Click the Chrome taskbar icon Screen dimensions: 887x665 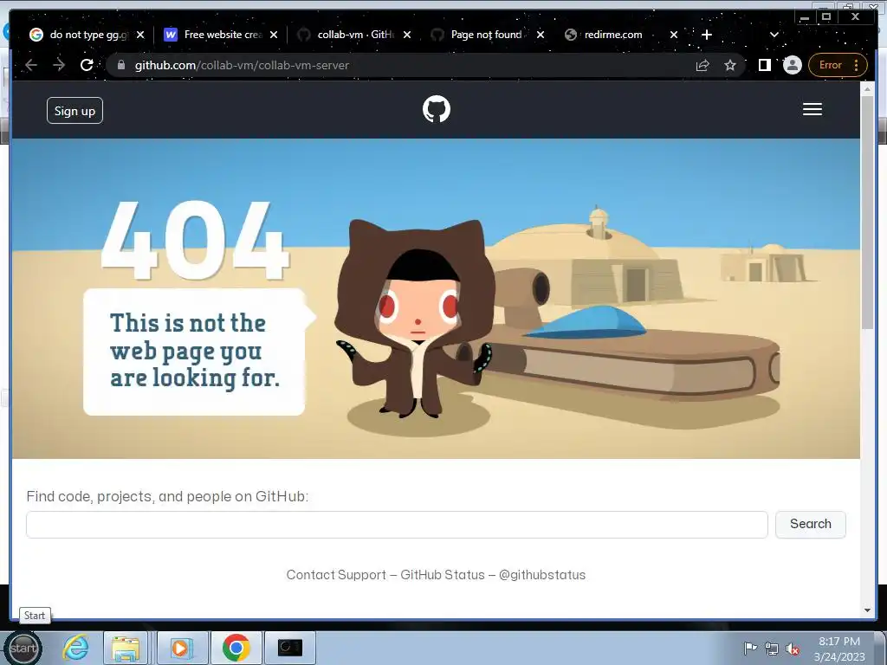pos(236,648)
